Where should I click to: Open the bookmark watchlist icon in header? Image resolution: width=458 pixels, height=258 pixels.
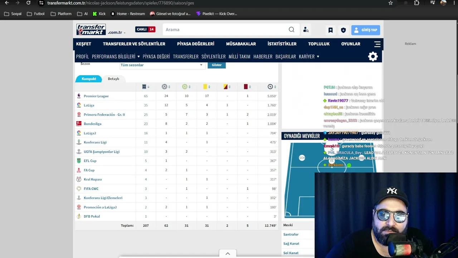[x=331, y=30]
